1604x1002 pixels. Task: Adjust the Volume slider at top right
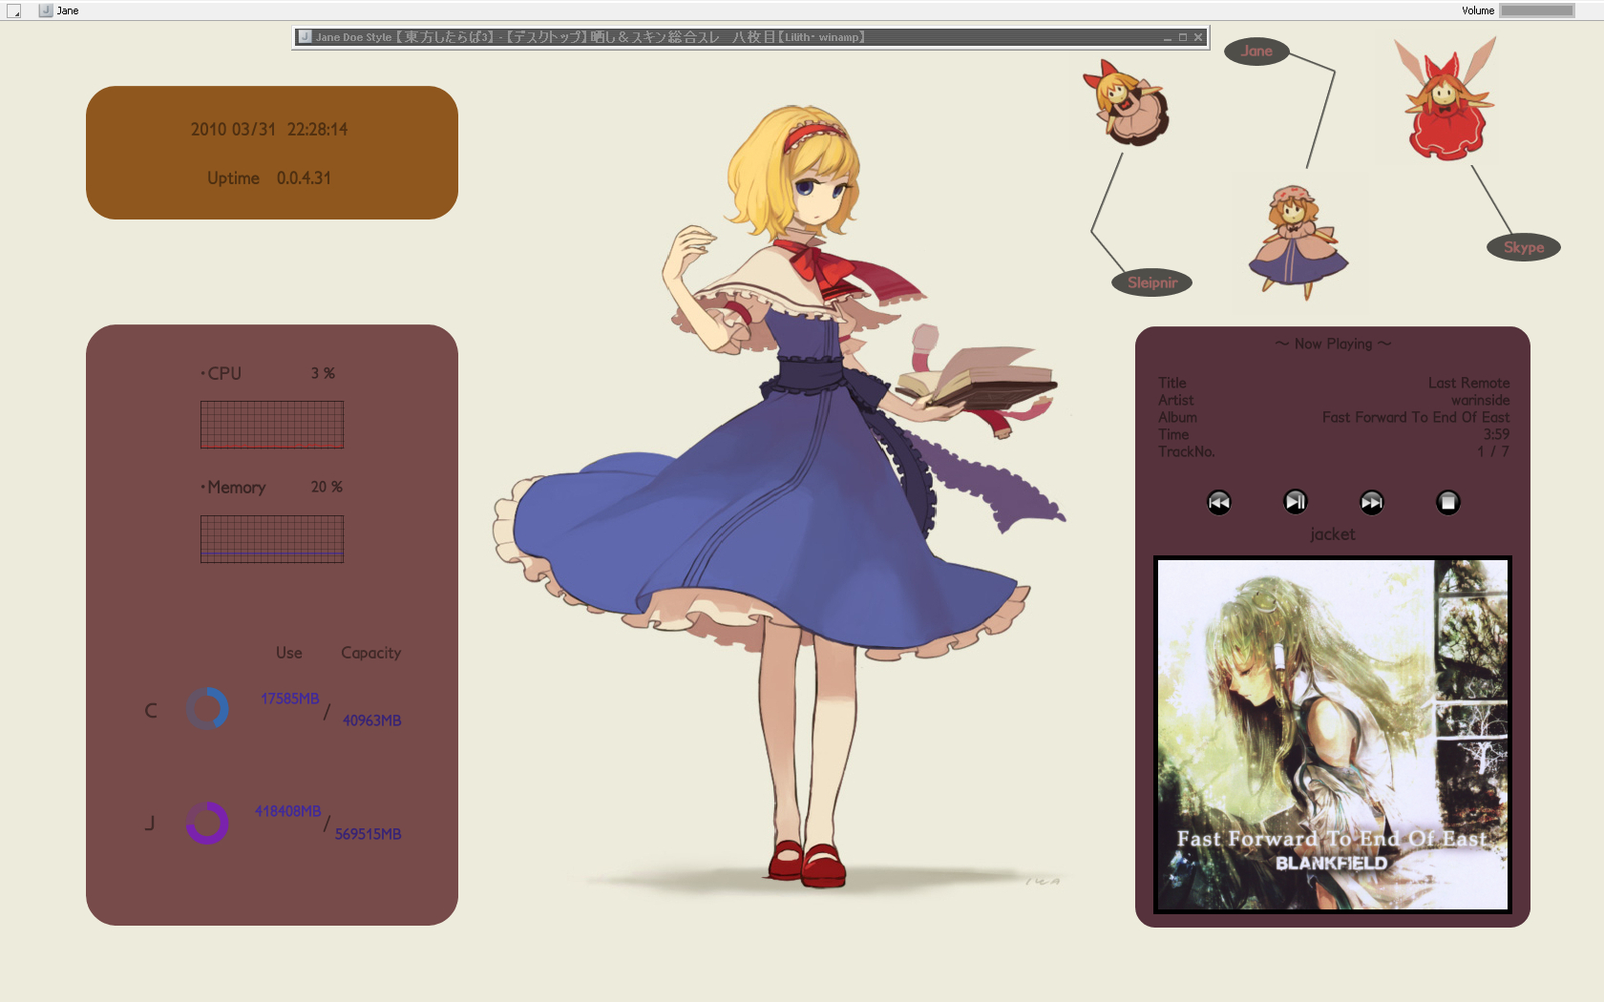(x=1536, y=10)
